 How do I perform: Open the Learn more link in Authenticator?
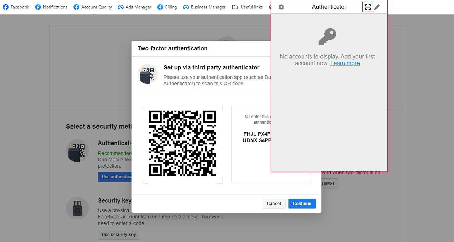point(345,63)
